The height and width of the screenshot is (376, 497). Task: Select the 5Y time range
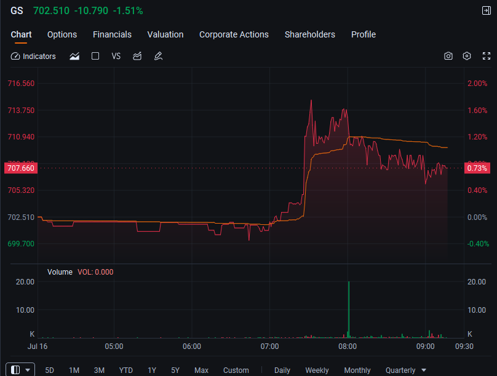pyautogui.click(x=175, y=370)
